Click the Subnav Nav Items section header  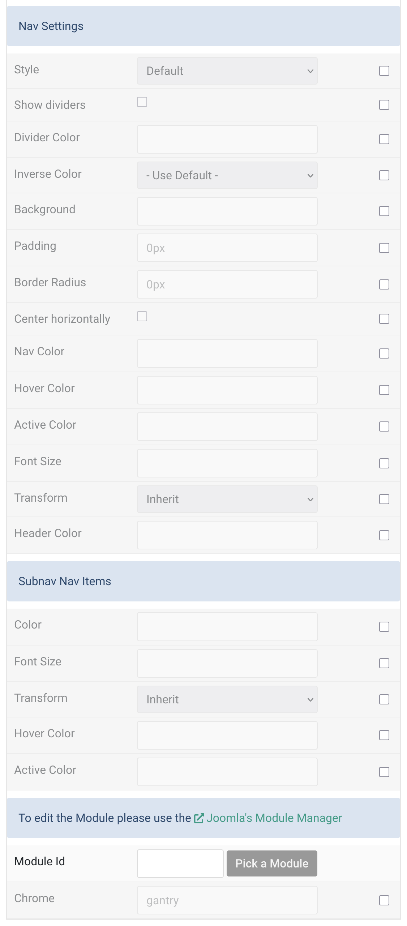pos(203,581)
